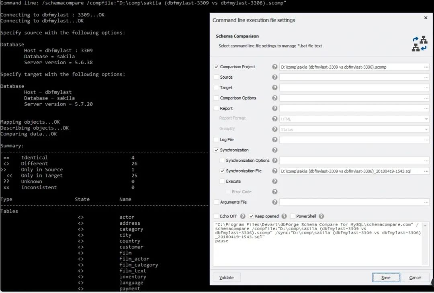Save the command line settings

coord(385,277)
